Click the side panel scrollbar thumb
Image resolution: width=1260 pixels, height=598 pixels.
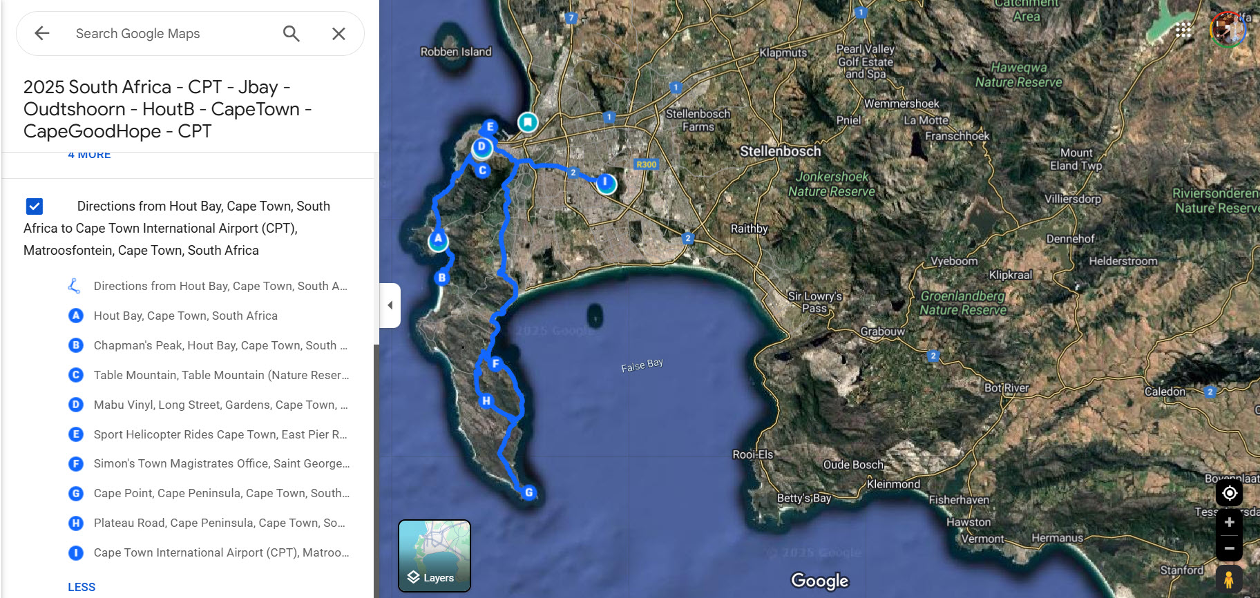click(376, 470)
